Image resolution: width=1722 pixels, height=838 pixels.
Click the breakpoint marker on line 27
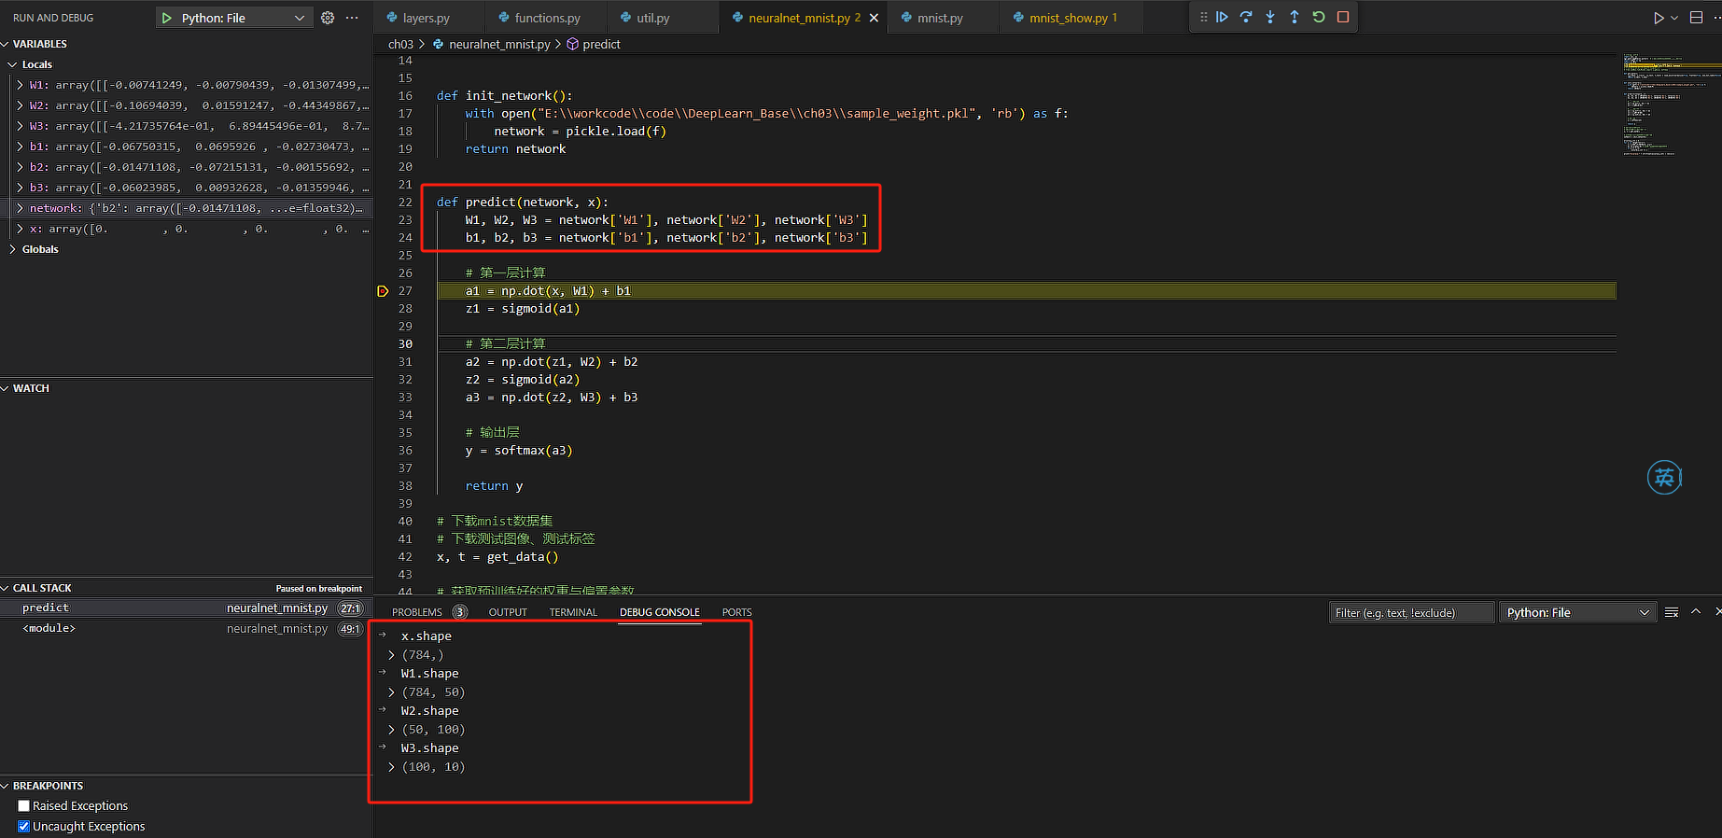[383, 291]
